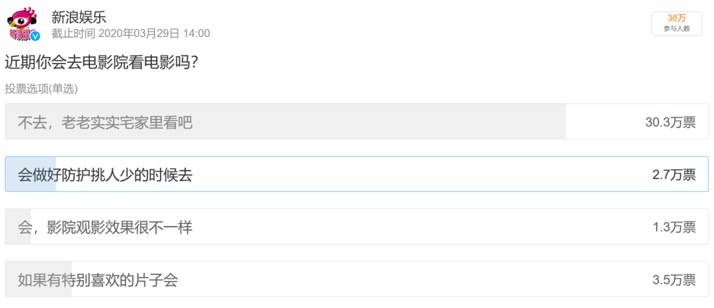Screen dimensions: 714x308
Task: Select option 不去，老老实实宅家里看吧
Action: click(356, 122)
